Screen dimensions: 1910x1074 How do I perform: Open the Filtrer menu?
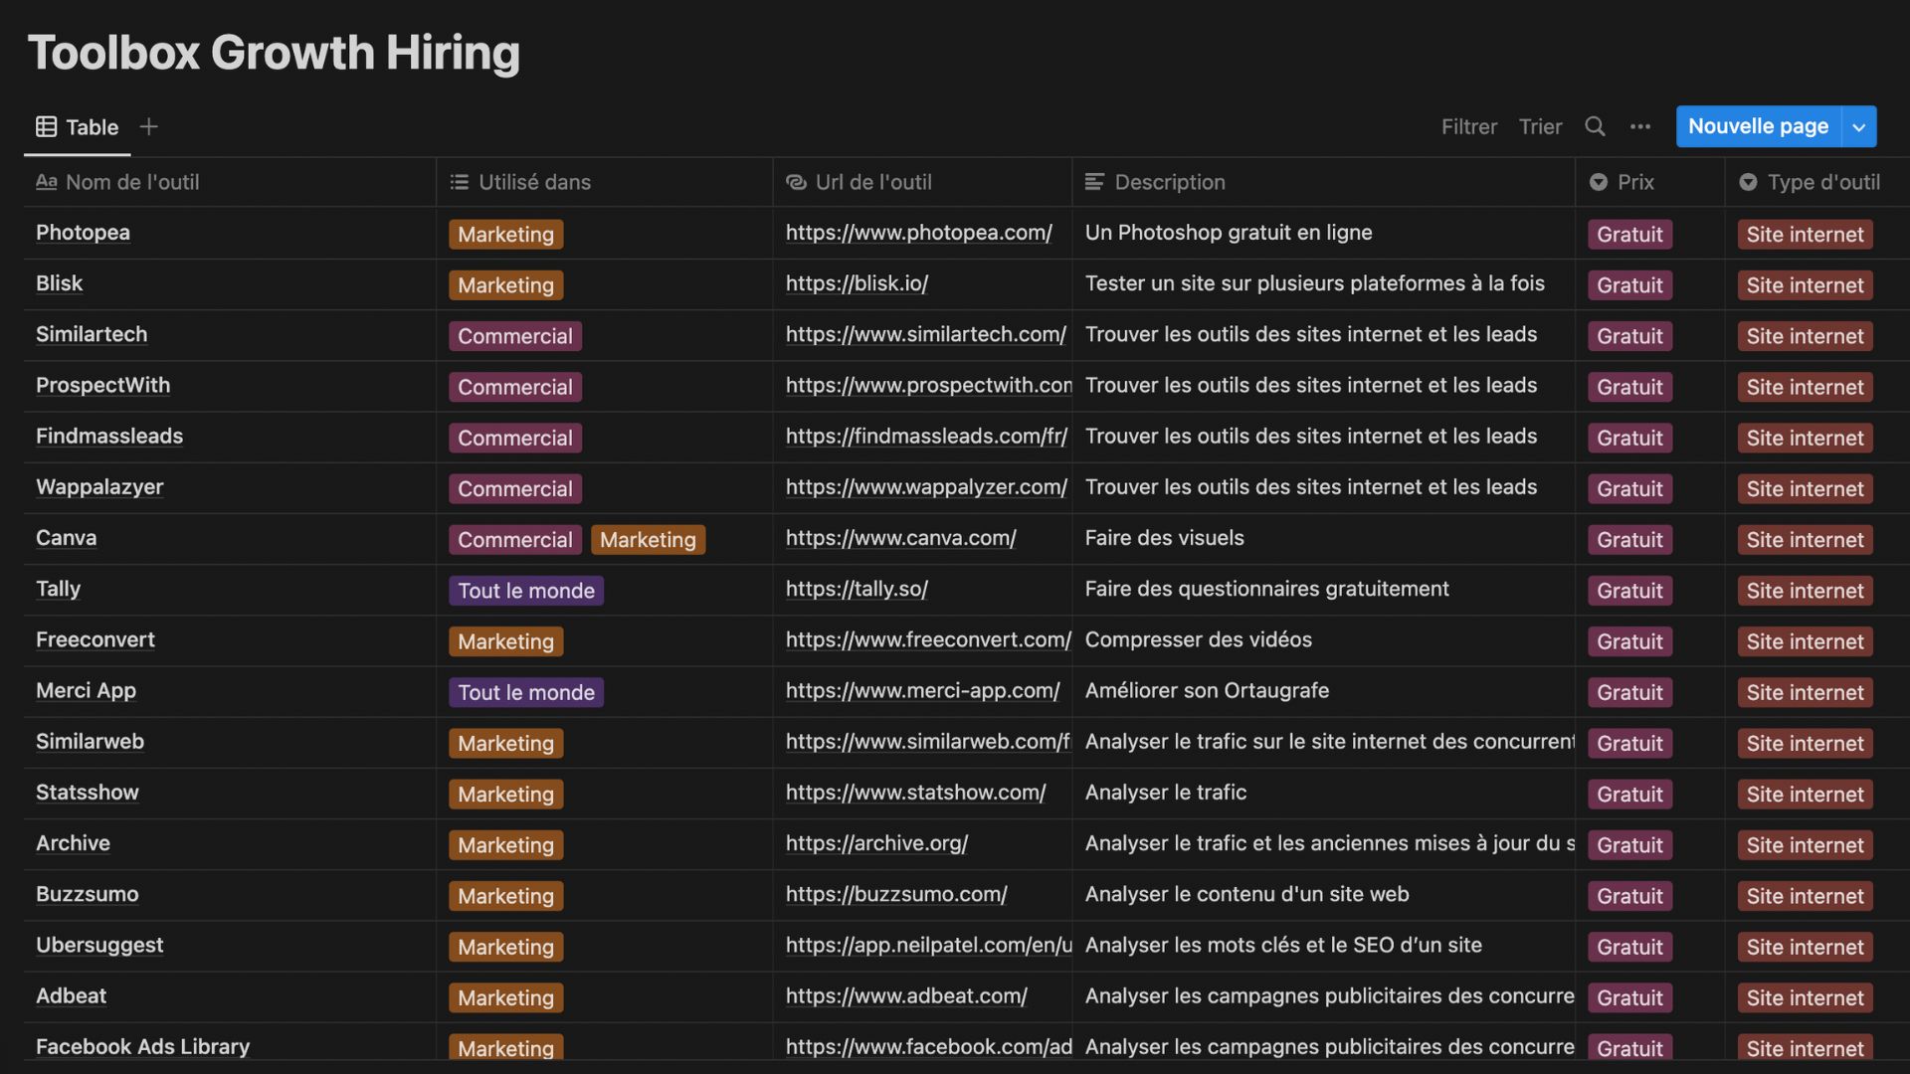click(x=1468, y=126)
